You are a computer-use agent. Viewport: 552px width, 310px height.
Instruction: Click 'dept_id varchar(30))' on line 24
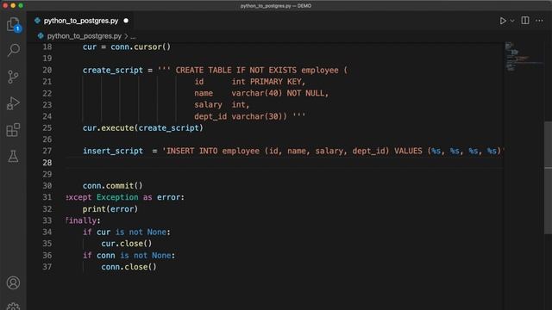[x=241, y=116]
